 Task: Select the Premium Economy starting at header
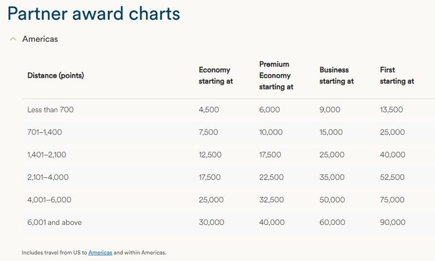(276, 76)
